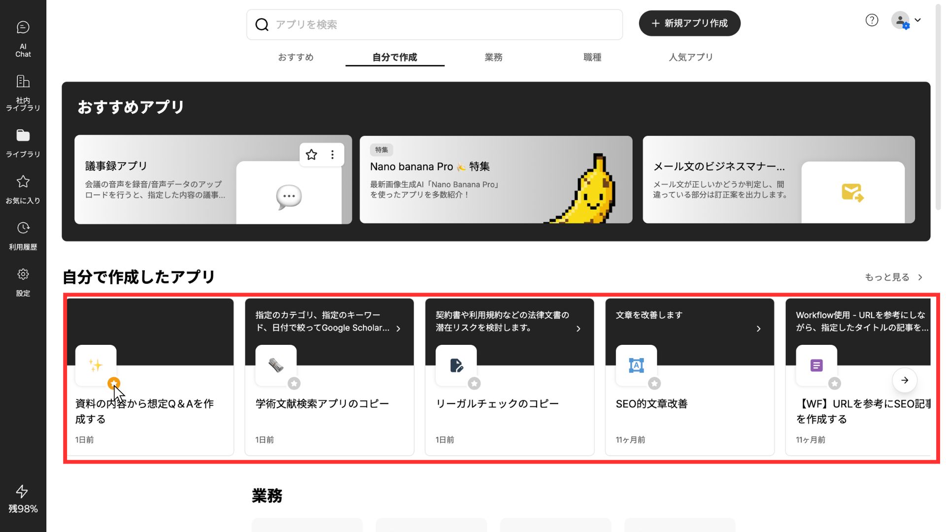Image resolution: width=946 pixels, height=532 pixels.
Task: Click the アプリを検索 search field
Action: click(434, 25)
